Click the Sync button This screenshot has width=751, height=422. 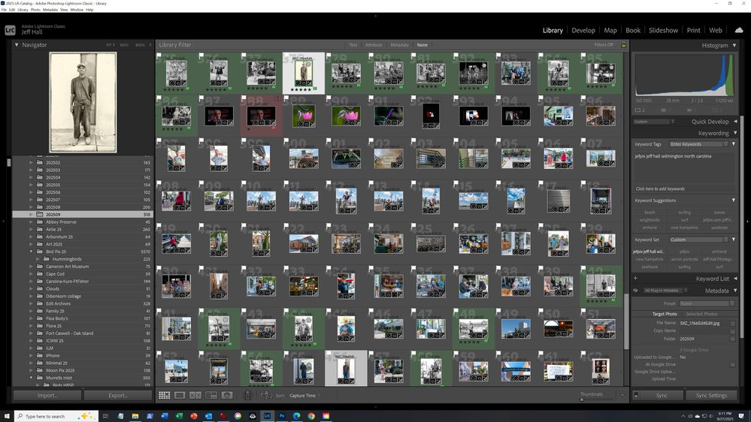click(x=662, y=395)
